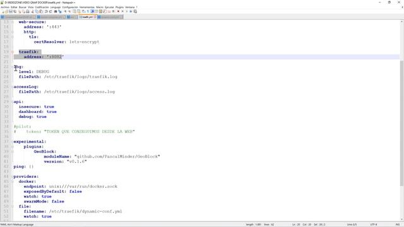The height and width of the screenshot is (227, 404).
Task: Click the New file toolbar icon
Action: click(x=3, y=11)
